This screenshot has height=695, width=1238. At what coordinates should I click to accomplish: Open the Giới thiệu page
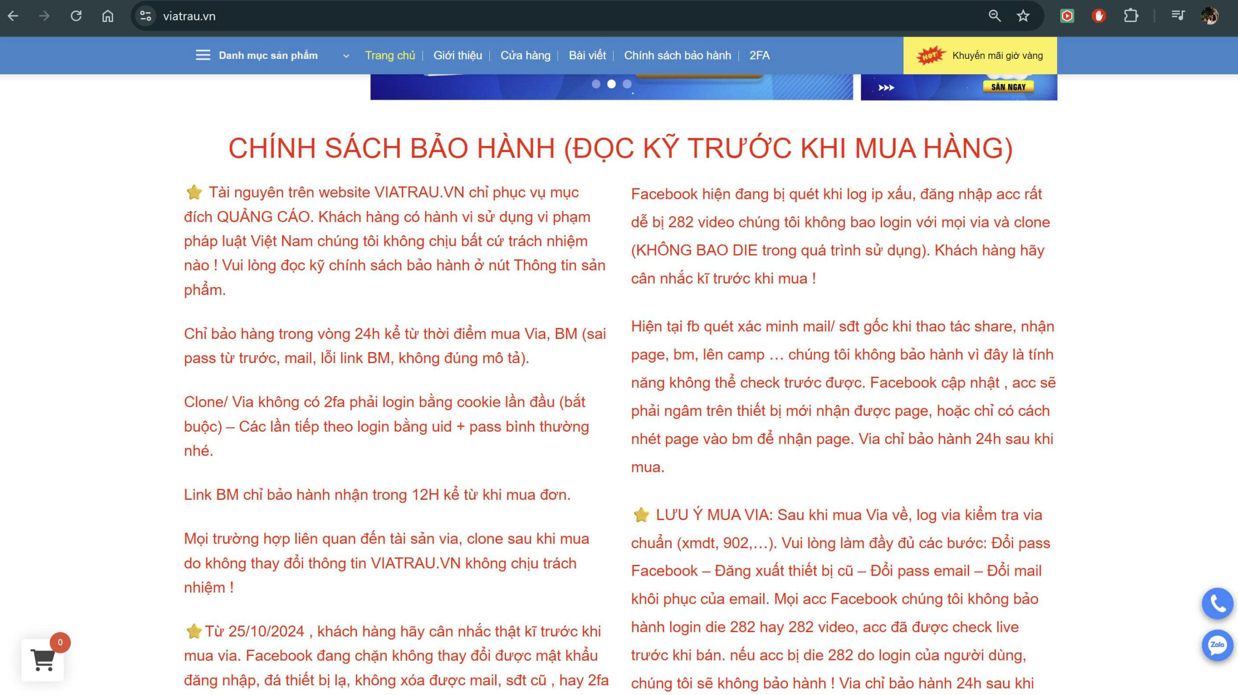[457, 55]
